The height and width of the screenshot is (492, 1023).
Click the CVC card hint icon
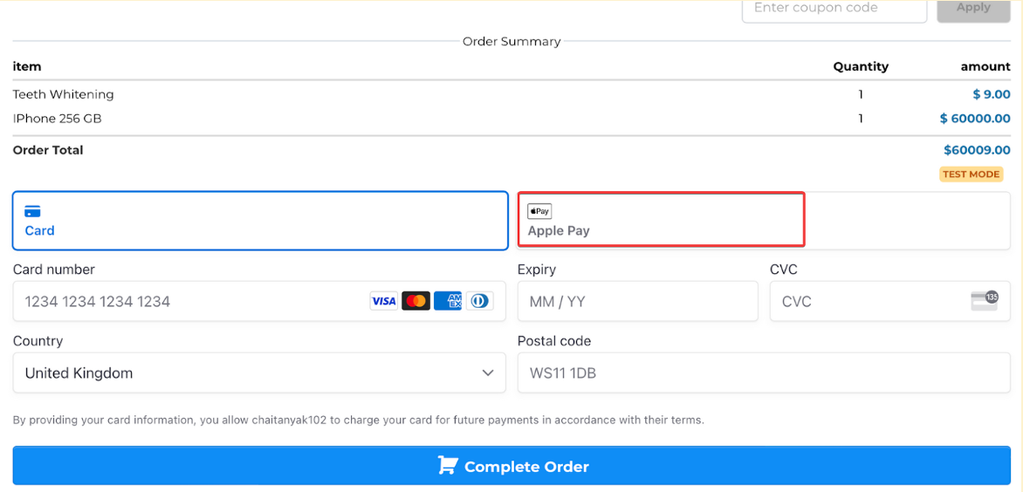tap(984, 301)
